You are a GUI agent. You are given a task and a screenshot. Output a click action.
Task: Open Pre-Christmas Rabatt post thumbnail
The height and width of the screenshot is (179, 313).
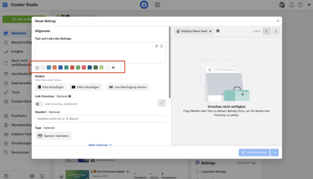77,174
